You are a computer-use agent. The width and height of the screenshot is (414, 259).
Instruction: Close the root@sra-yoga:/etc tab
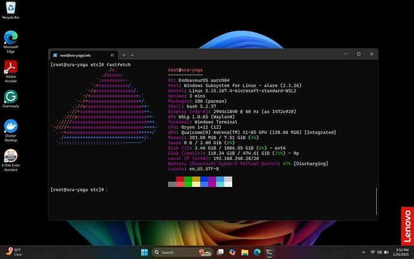tap(112, 55)
